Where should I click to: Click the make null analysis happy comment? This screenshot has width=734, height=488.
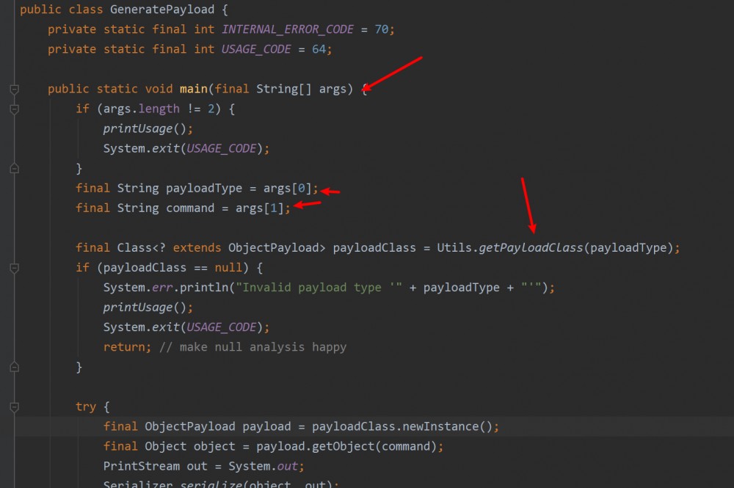click(x=252, y=346)
